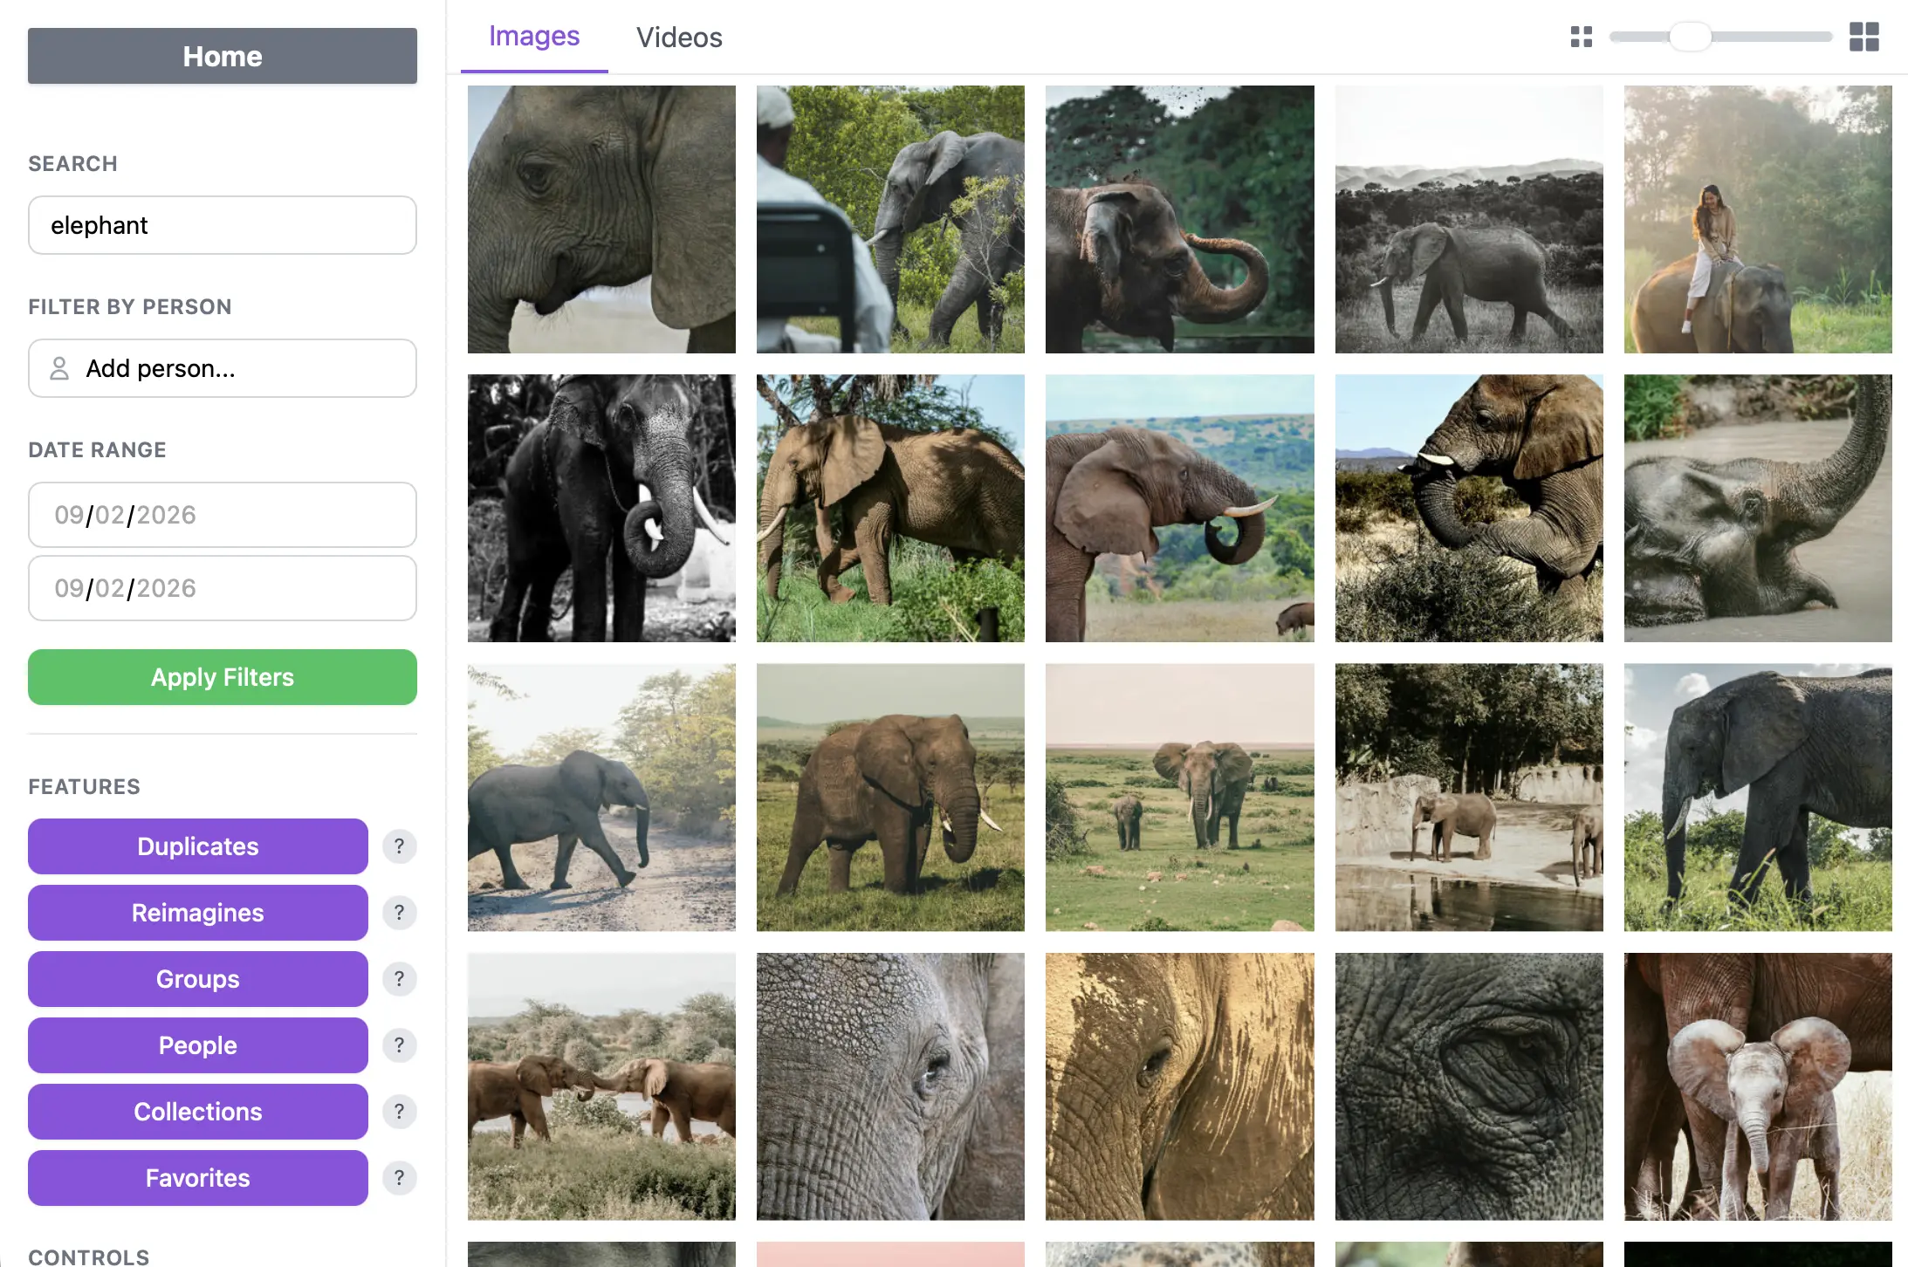This screenshot has width=1908, height=1267.
Task: Open photo of adult elephant with calf on plain
Action: [x=1179, y=798]
